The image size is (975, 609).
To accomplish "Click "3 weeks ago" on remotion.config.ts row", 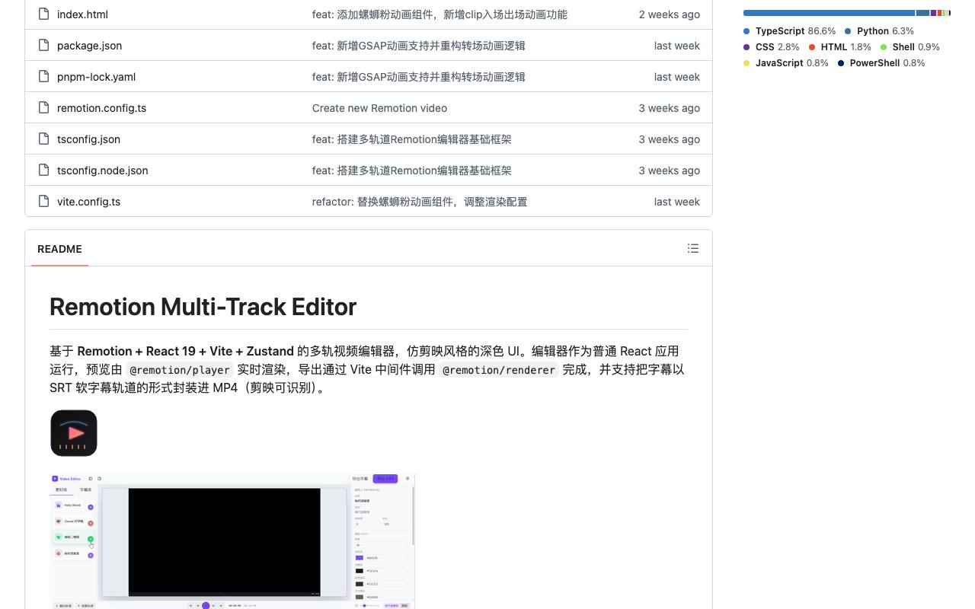I will point(670,108).
